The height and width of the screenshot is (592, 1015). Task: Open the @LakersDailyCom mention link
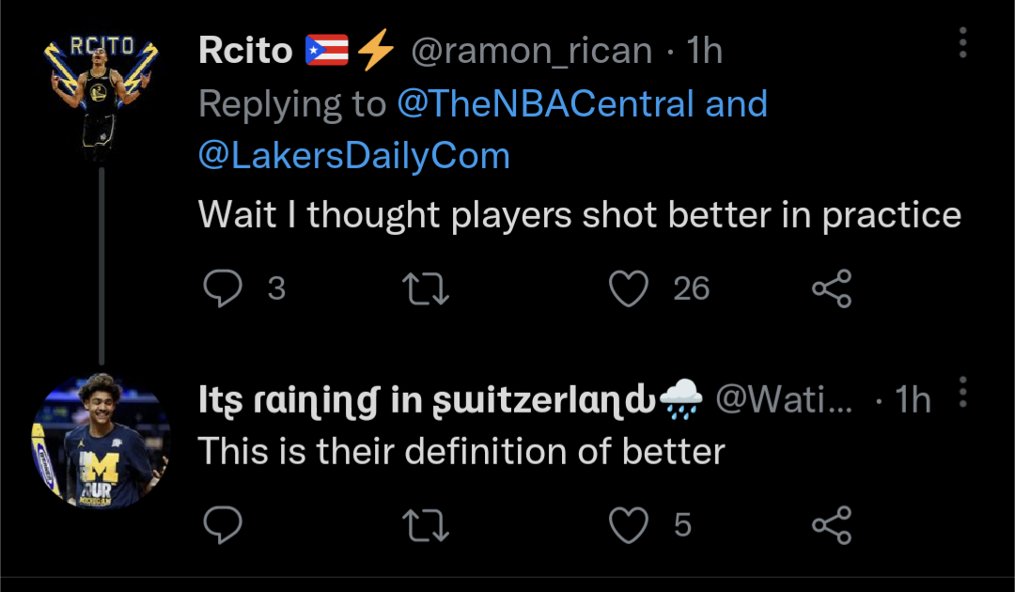pos(354,155)
